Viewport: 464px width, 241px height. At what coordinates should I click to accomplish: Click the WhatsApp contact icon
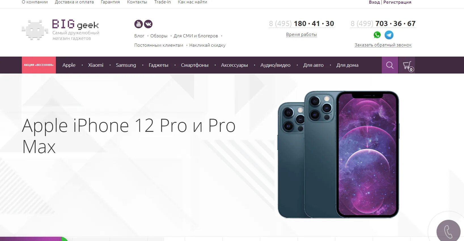pyautogui.click(x=377, y=35)
